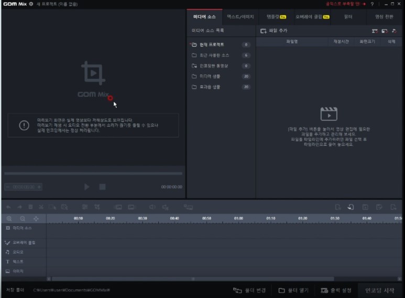The width and height of the screenshot is (405, 298).
Task: Switch to the 영상 전환 tab
Action: pyautogui.click(x=384, y=17)
